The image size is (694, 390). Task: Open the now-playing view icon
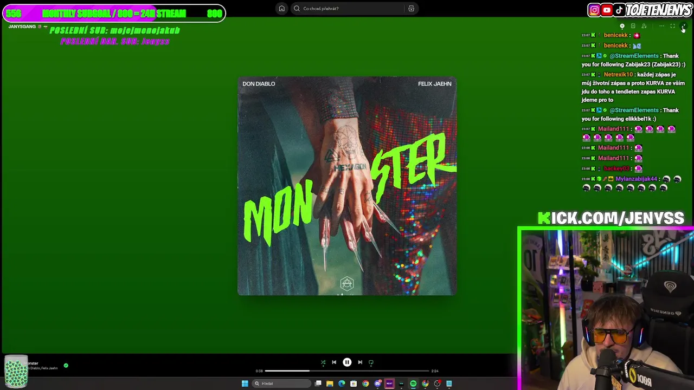coord(633,26)
